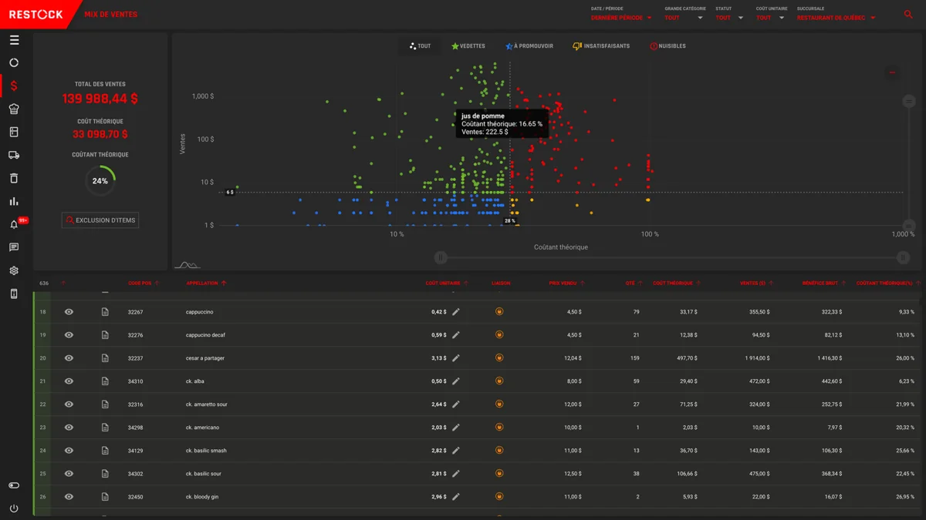Click the orange liaison icon for ck. alba
Viewport: 926px width, 520px height.
(499, 381)
